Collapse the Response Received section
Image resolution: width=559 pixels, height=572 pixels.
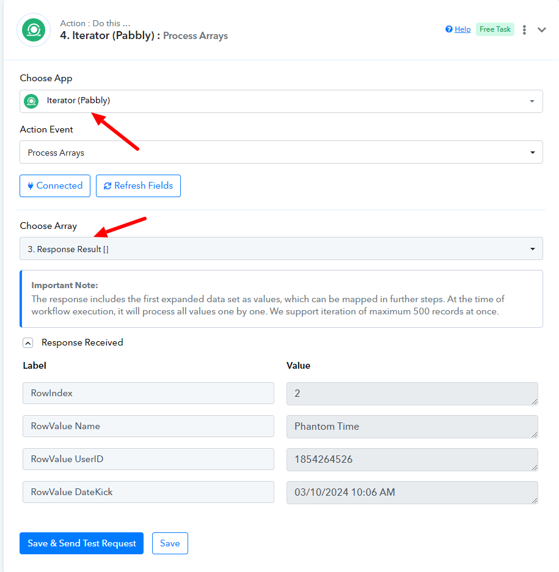(x=27, y=343)
